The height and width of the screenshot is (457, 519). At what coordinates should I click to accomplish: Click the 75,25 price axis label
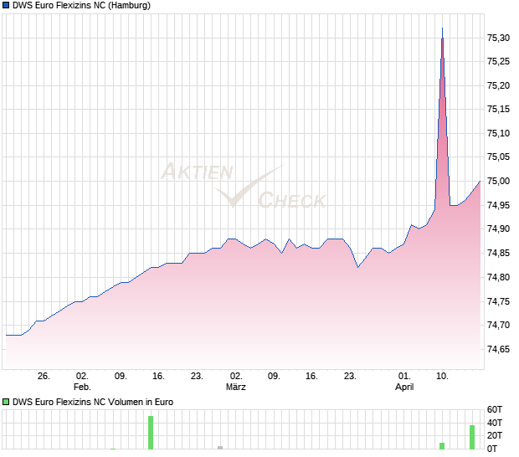[x=498, y=62]
